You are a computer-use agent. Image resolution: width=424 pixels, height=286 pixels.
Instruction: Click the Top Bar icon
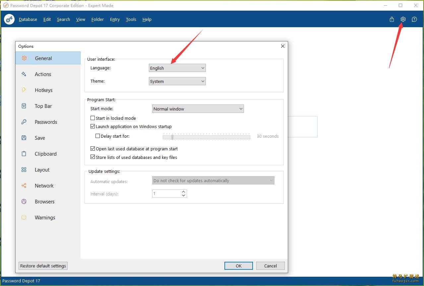(24, 106)
